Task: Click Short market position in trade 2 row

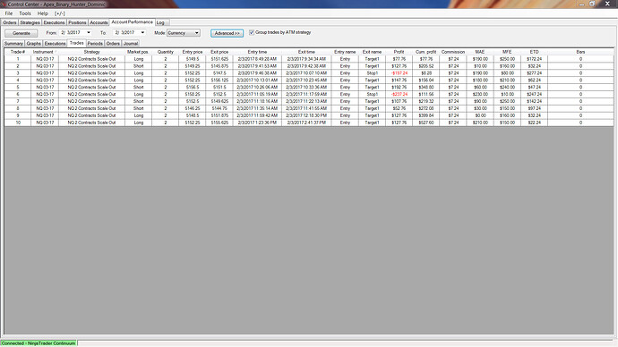Action: [138, 66]
